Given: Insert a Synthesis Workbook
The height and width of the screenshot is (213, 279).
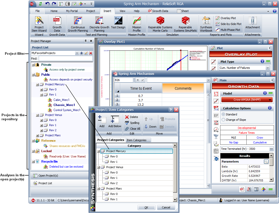Looking at the screenshot, I should coord(206,24).
